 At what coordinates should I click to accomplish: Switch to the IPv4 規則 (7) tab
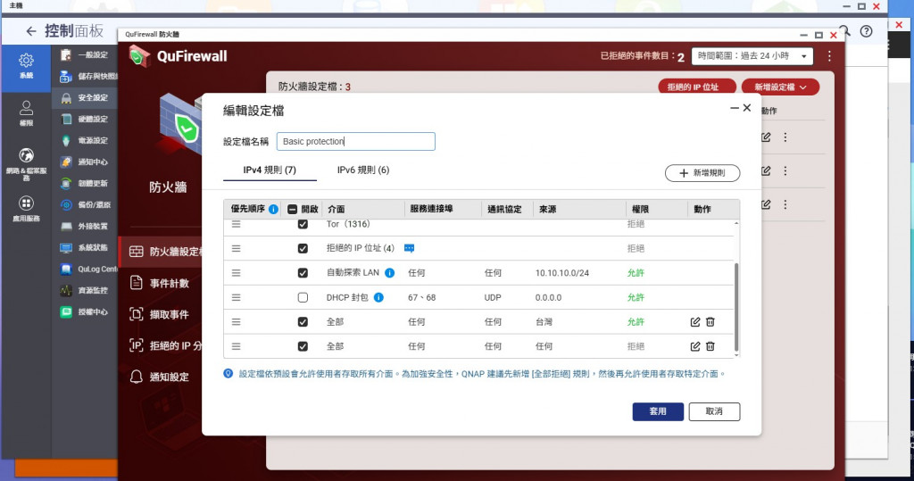click(270, 170)
